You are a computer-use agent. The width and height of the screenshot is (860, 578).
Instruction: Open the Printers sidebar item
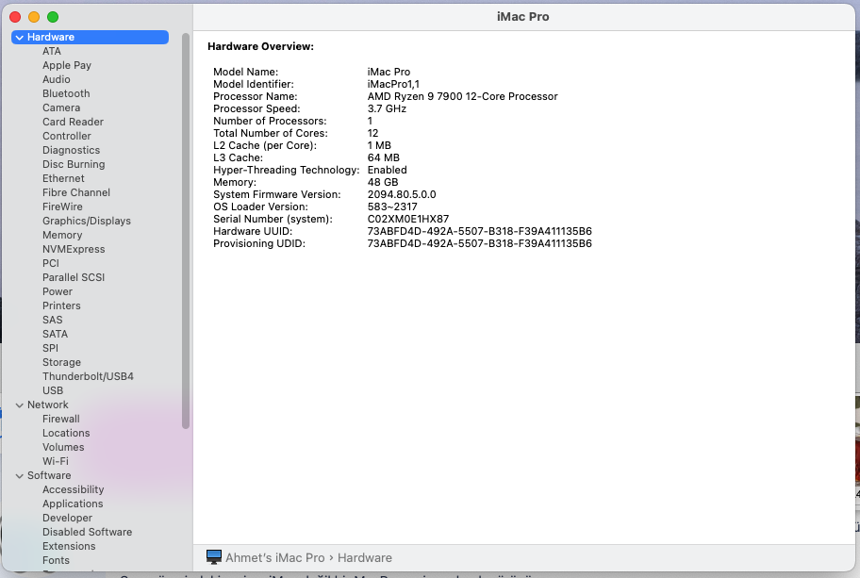(x=61, y=306)
